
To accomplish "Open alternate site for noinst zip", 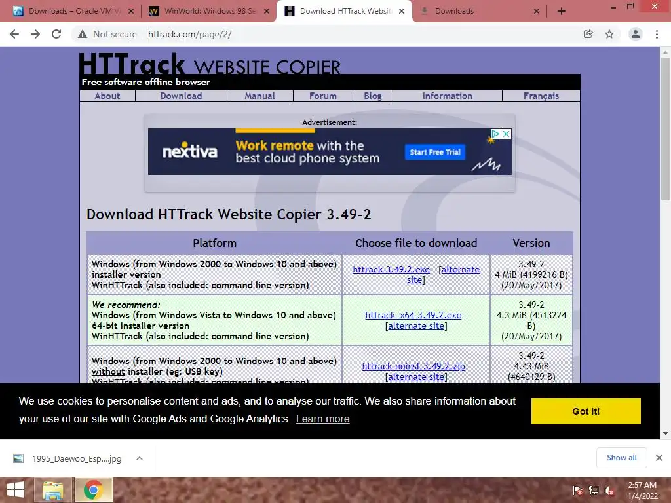I will [x=416, y=377].
